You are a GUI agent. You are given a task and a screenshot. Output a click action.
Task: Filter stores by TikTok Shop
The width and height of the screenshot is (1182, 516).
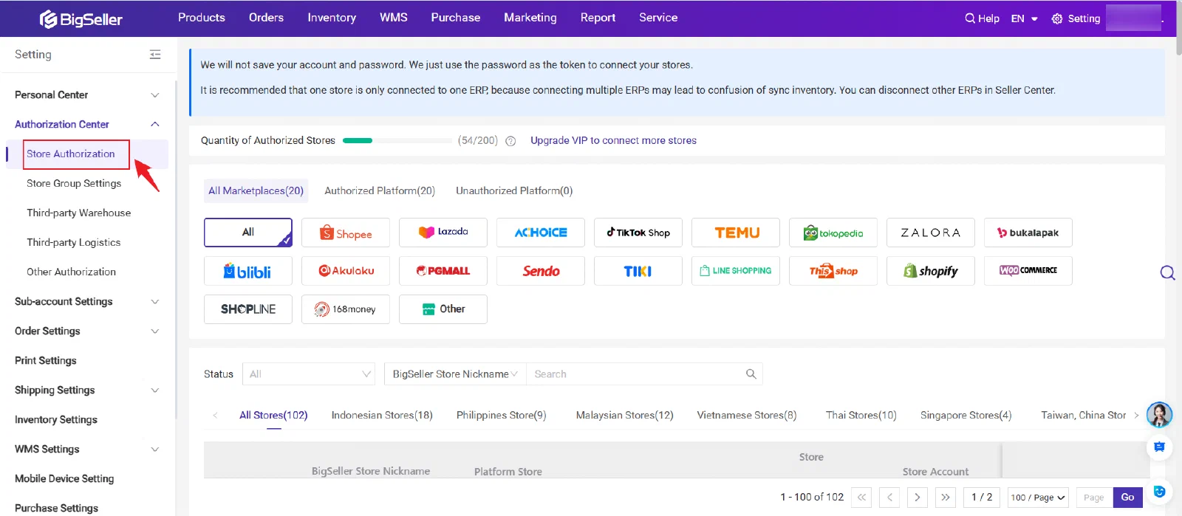click(638, 233)
